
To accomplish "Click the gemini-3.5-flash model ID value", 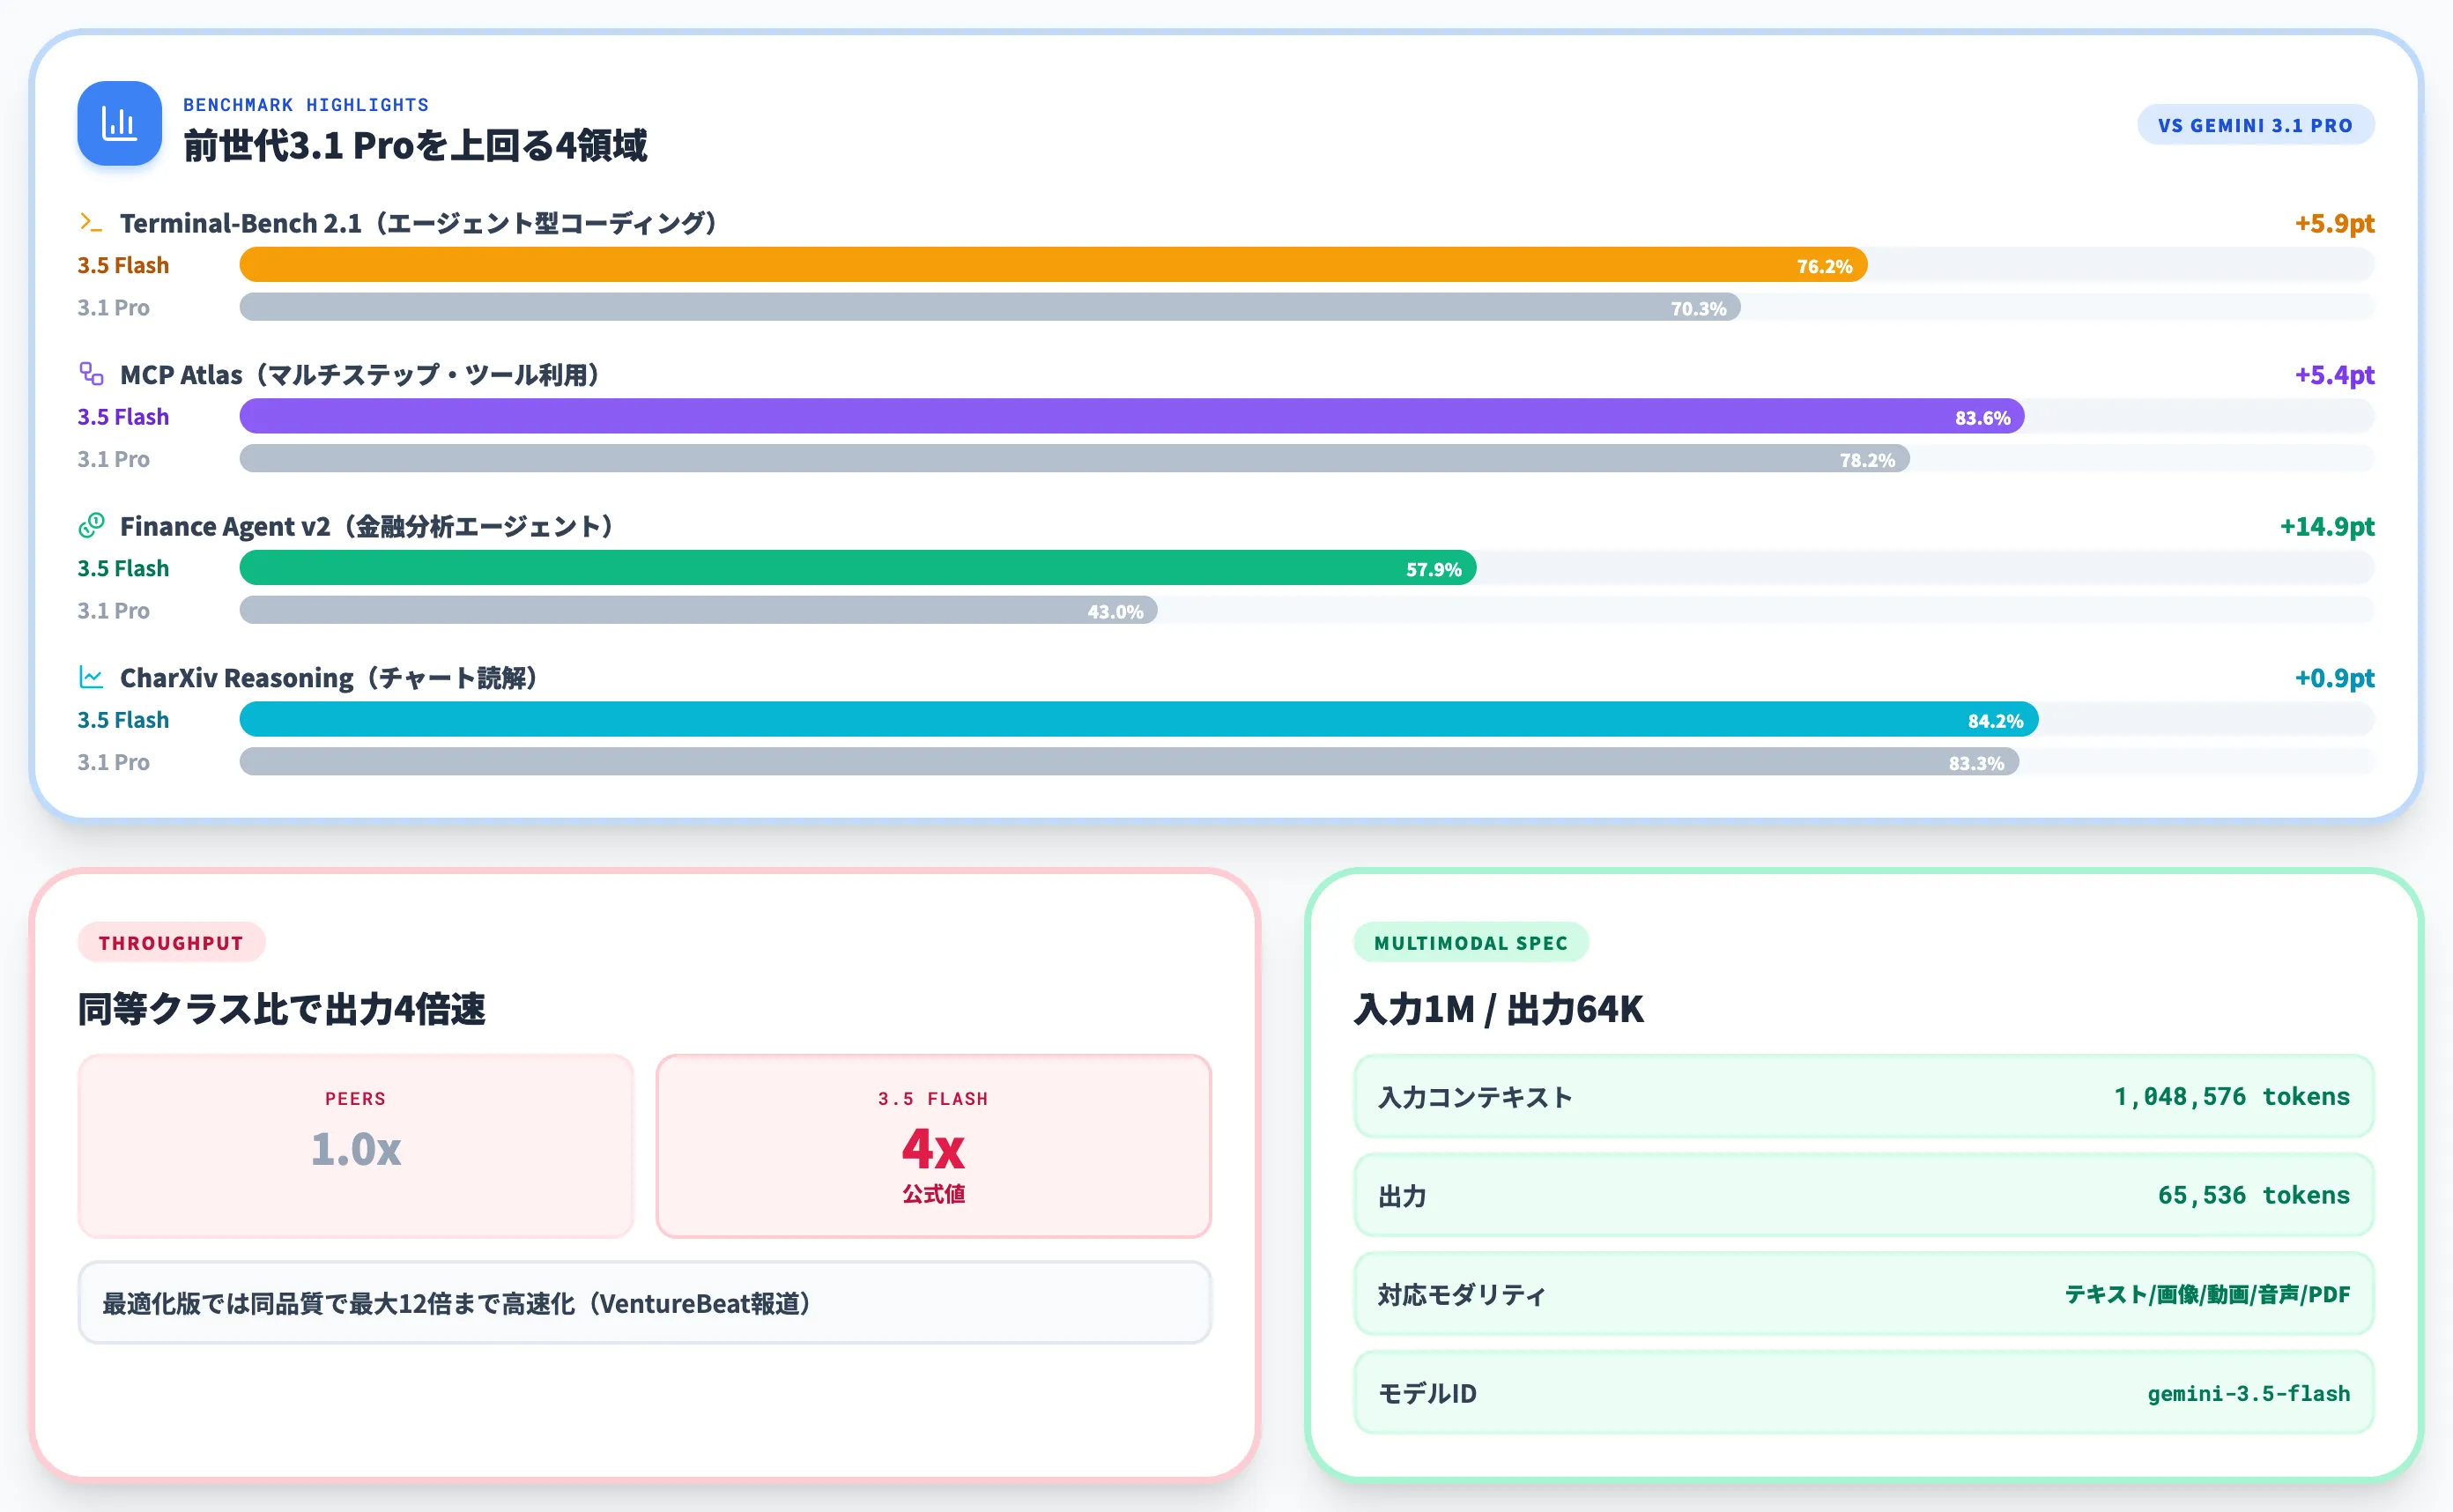I will click(x=2248, y=1393).
